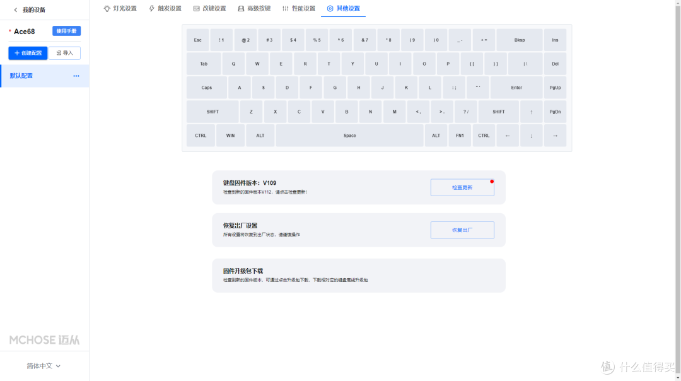
Task: Select the Enter key
Action: click(516, 88)
